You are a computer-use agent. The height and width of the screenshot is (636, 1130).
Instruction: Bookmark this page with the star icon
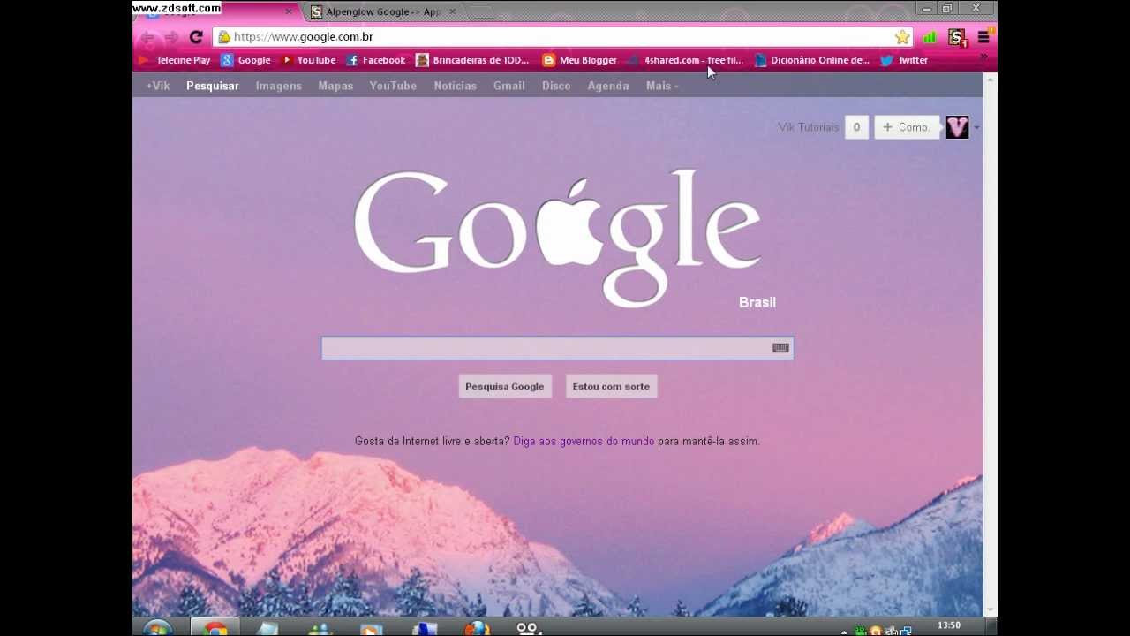902,37
